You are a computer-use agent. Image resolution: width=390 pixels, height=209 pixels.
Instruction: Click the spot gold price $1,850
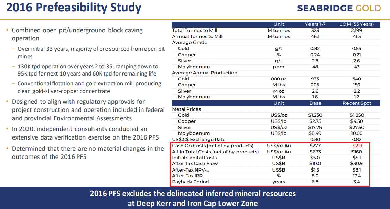tap(357, 115)
